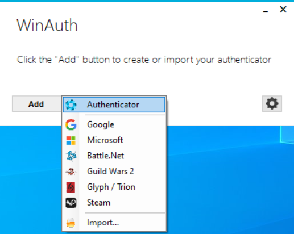This screenshot has width=294, height=234.
Task: Select the Authenticator menu entry
Action: (x=114, y=105)
